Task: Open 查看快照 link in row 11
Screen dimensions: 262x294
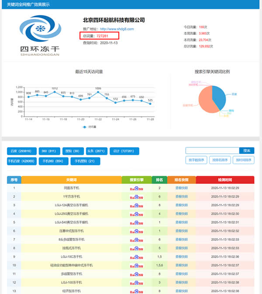Action: tap(182, 274)
